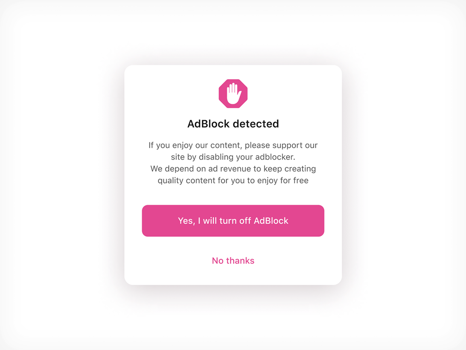Click the line "site by disabling your adblocker."
Viewport: 466px width, 350px height.
click(233, 157)
